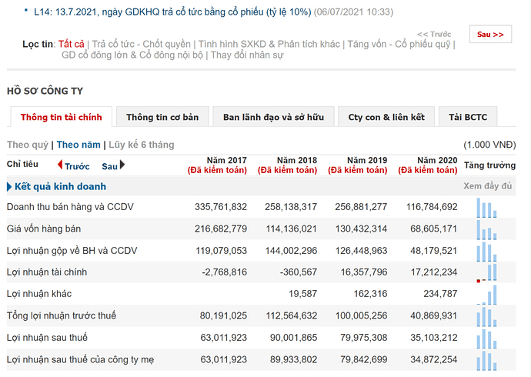Open growth chart for Giá vốn hàng bán
Screen dimensions: 531x377
487,229
